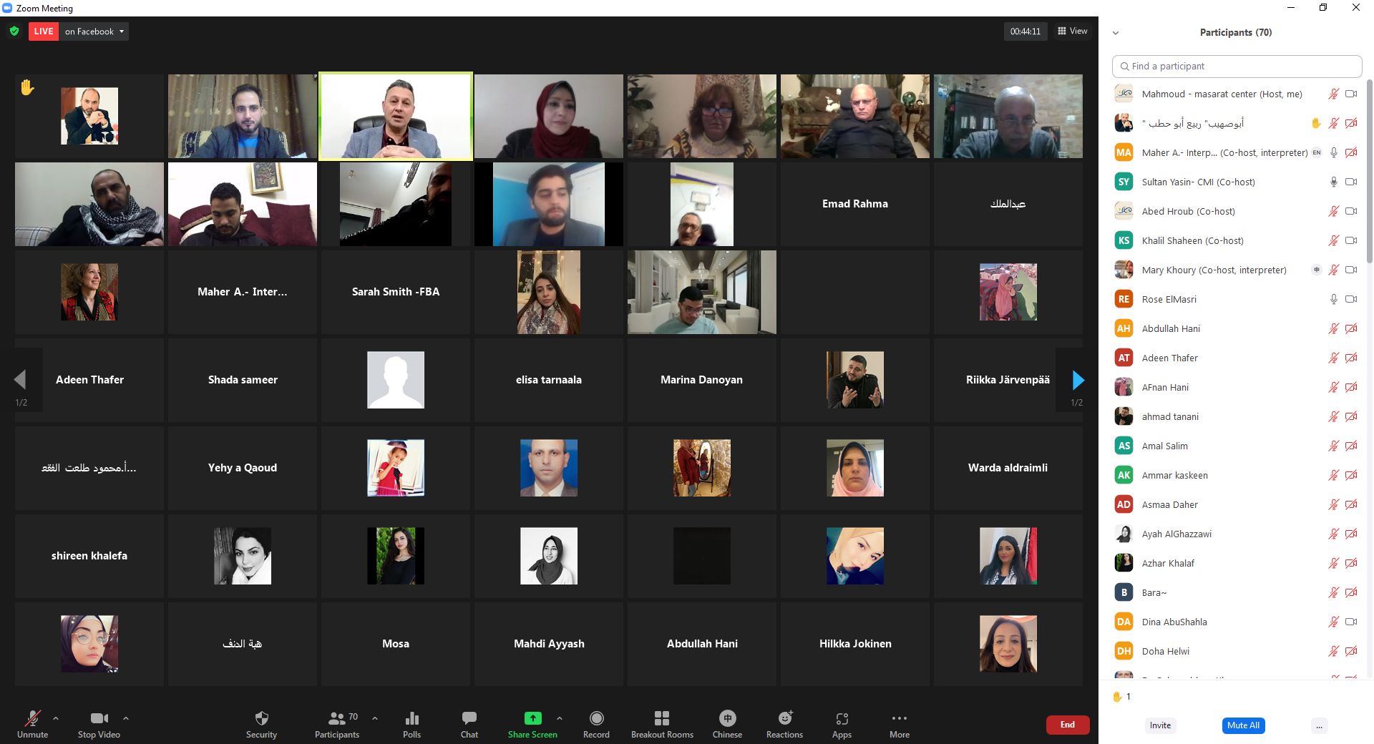Click the Mute All button
This screenshot has width=1374, height=744.
1243,725
